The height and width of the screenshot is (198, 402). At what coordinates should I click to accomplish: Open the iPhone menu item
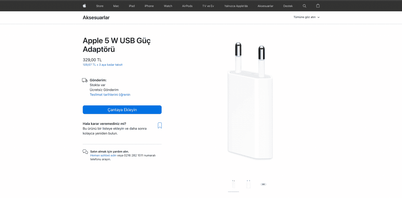(x=149, y=6)
